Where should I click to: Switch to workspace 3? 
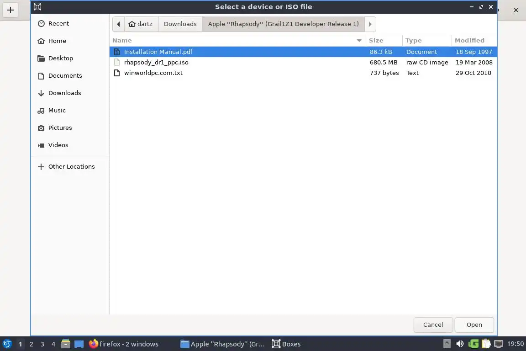coord(42,344)
